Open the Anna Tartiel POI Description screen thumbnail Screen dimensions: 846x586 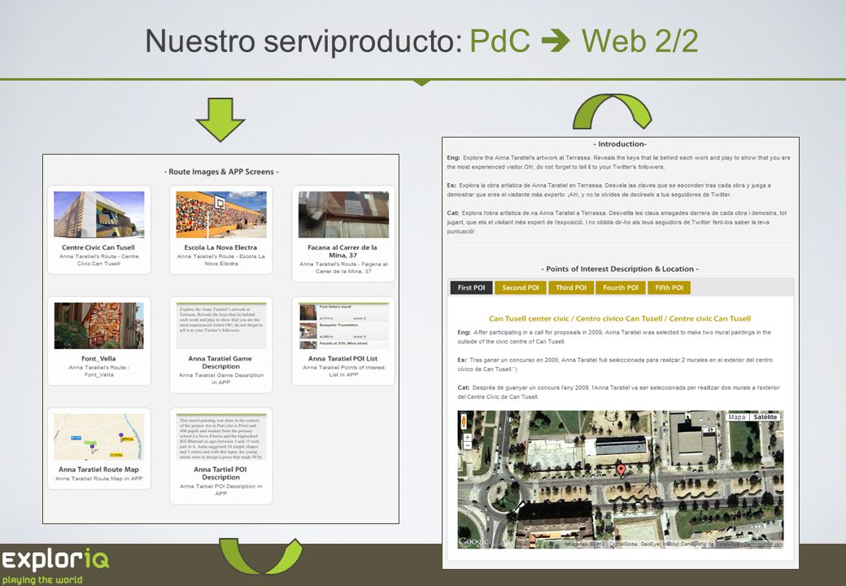(221, 436)
